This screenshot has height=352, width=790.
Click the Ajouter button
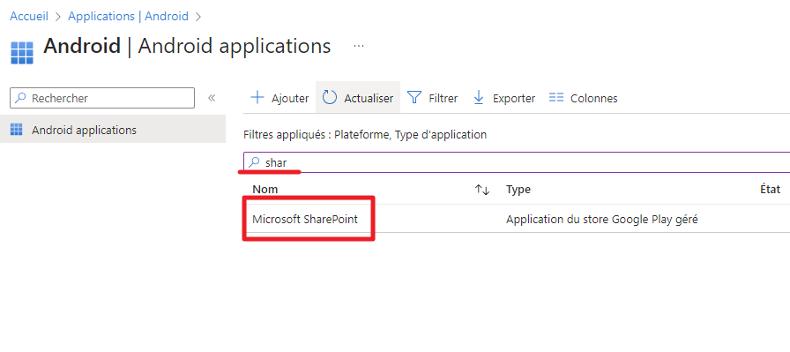click(x=279, y=98)
